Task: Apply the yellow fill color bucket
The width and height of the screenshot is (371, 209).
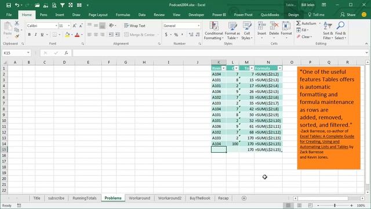Action: coord(67,35)
